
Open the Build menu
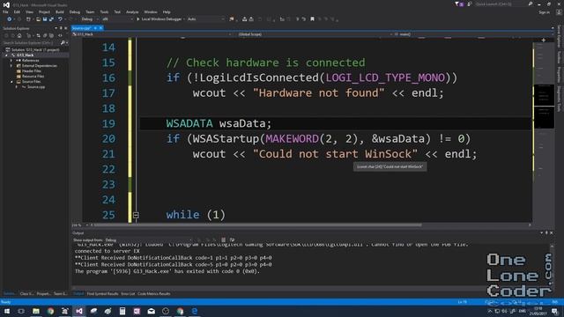(x=59, y=11)
